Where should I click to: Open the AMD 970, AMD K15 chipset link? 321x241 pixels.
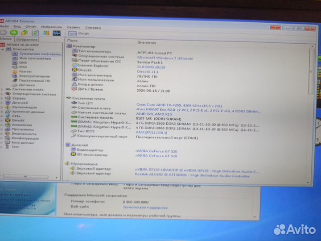point(154,114)
